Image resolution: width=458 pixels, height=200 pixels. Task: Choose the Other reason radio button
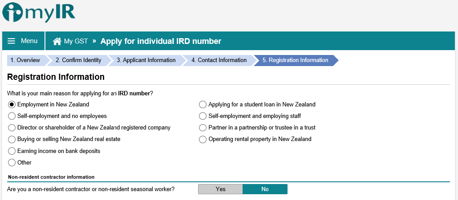pyautogui.click(x=12, y=163)
